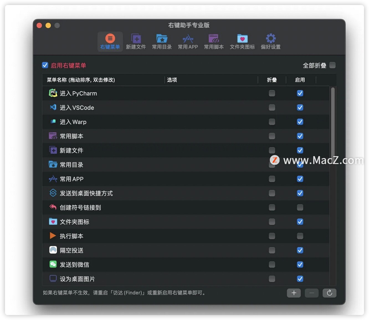Disable 启用 for 发送到微信
Screen dimensions: 369x320
300,265
